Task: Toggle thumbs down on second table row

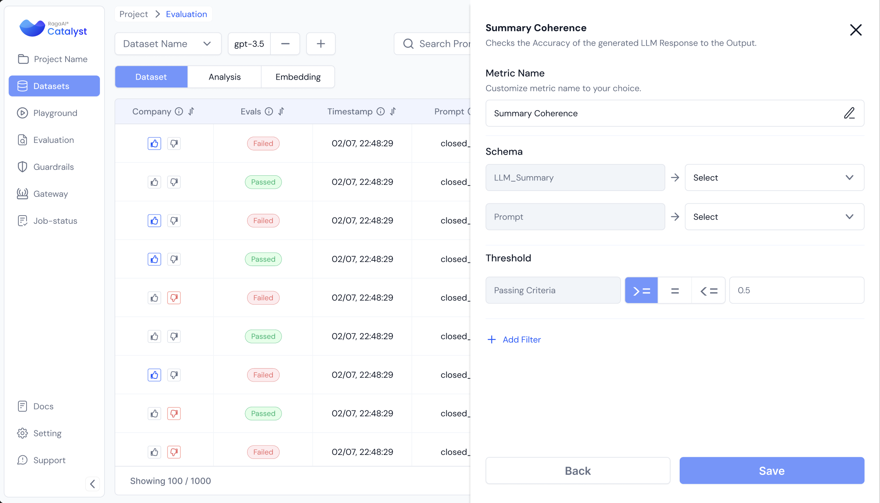Action: [x=174, y=182]
